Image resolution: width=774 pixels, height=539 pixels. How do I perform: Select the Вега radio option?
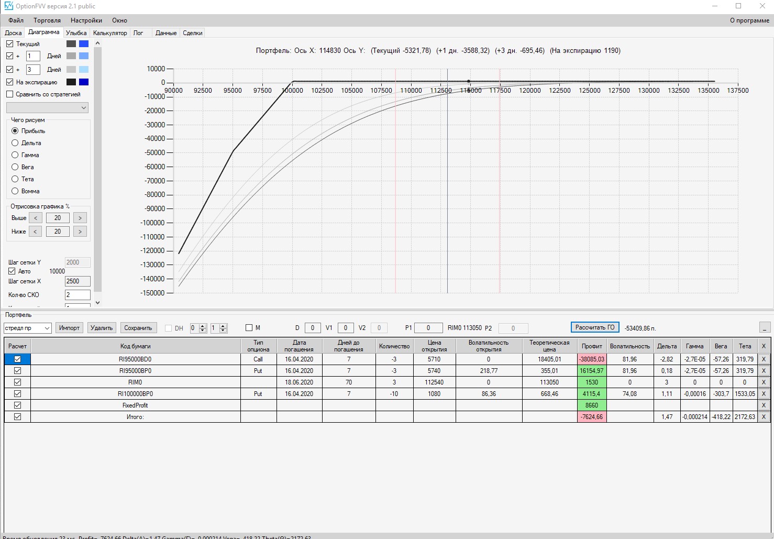(15, 167)
